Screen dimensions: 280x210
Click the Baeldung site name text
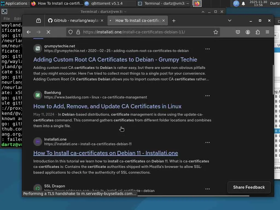[x=52, y=92]
